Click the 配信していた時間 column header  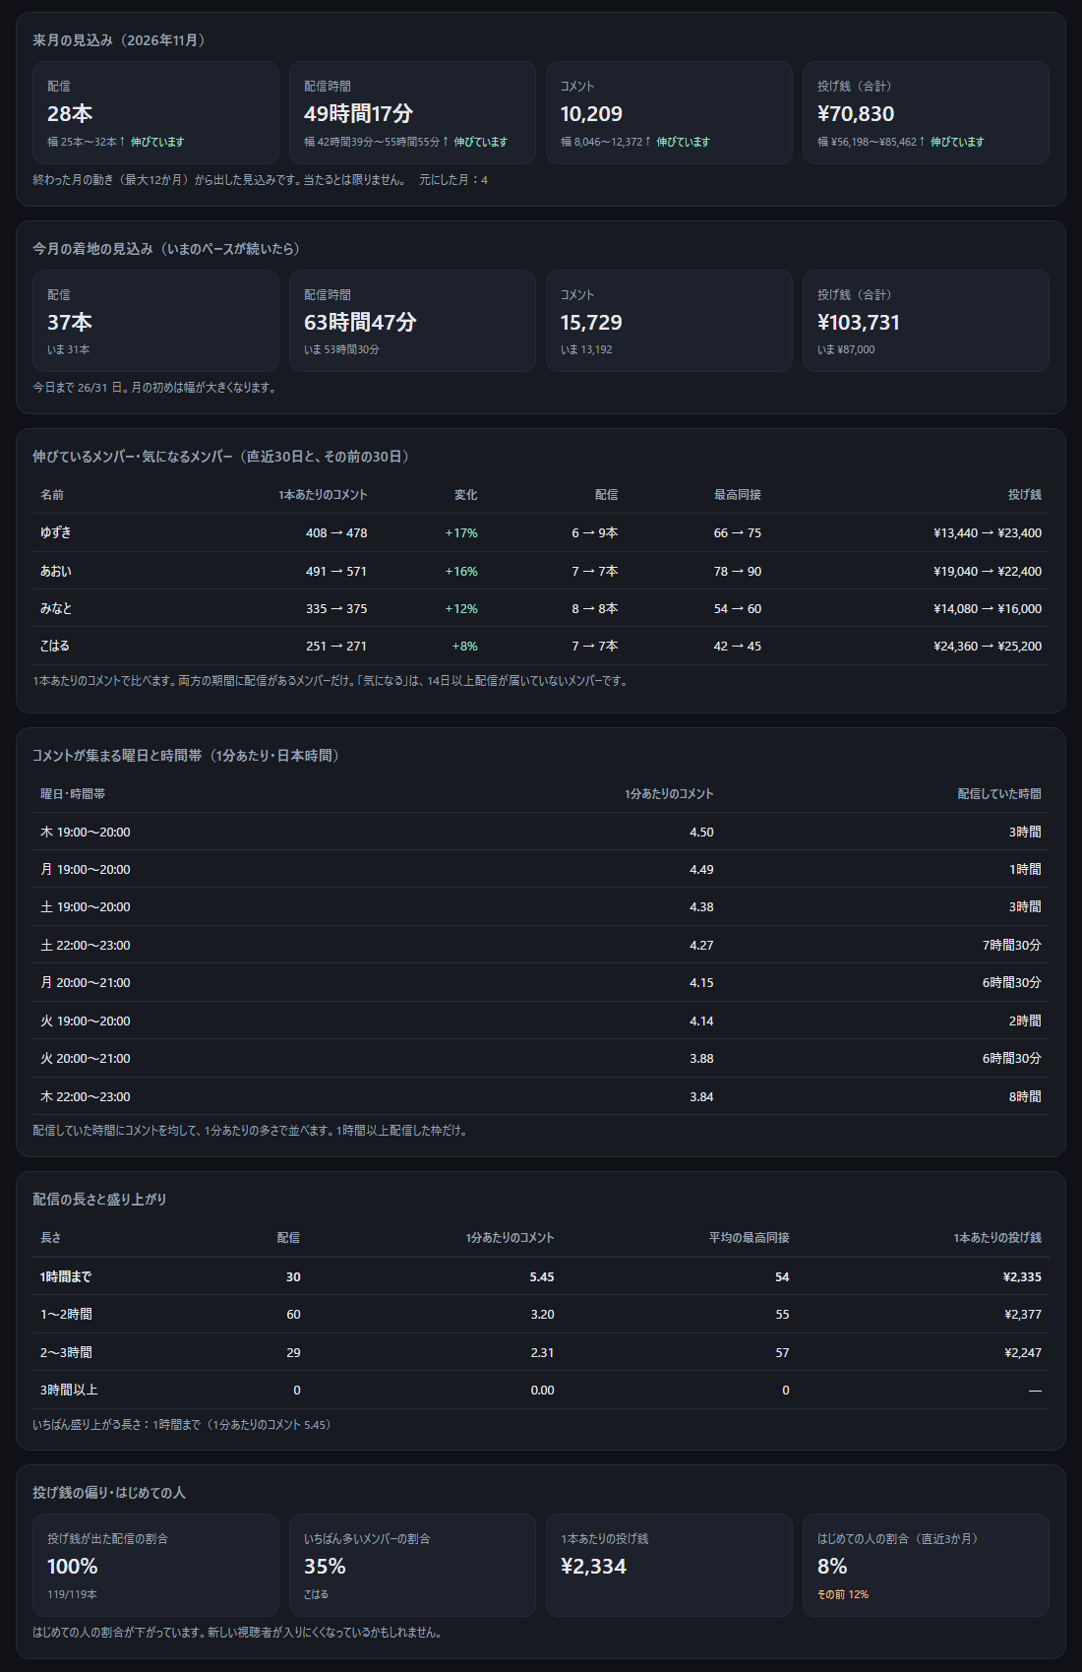point(999,794)
